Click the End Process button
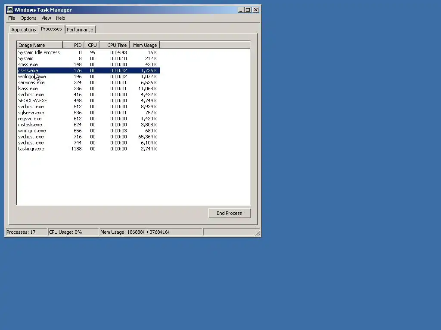Screen dimensions: 441x330 point(230,213)
